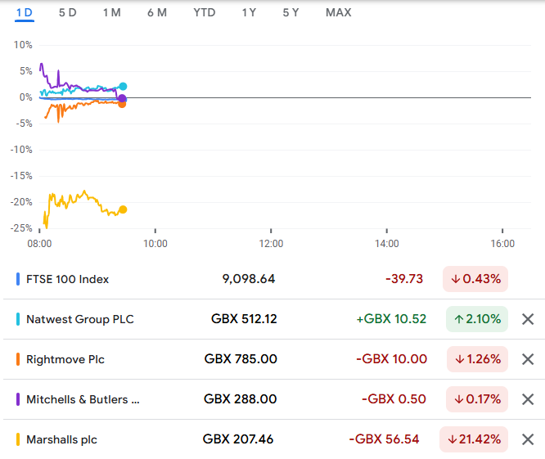Click the Rightmove price GBX 785.00
Screen dimensions: 545x459
(241, 359)
